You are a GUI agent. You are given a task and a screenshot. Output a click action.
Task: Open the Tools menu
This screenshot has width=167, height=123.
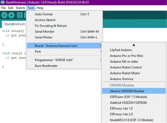click(x=31, y=8)
